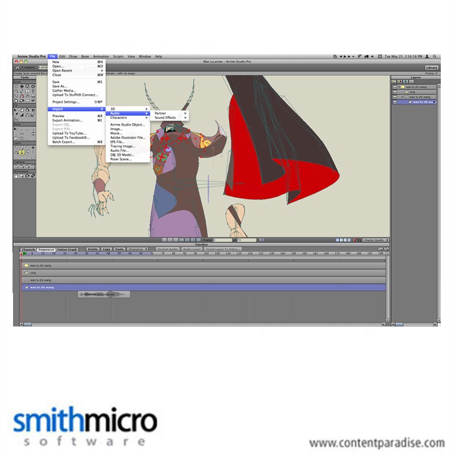The height and width of the screenshot is (455, 455).
Task: Click the audio clip in the sequencer
Action: pos(104,294)
